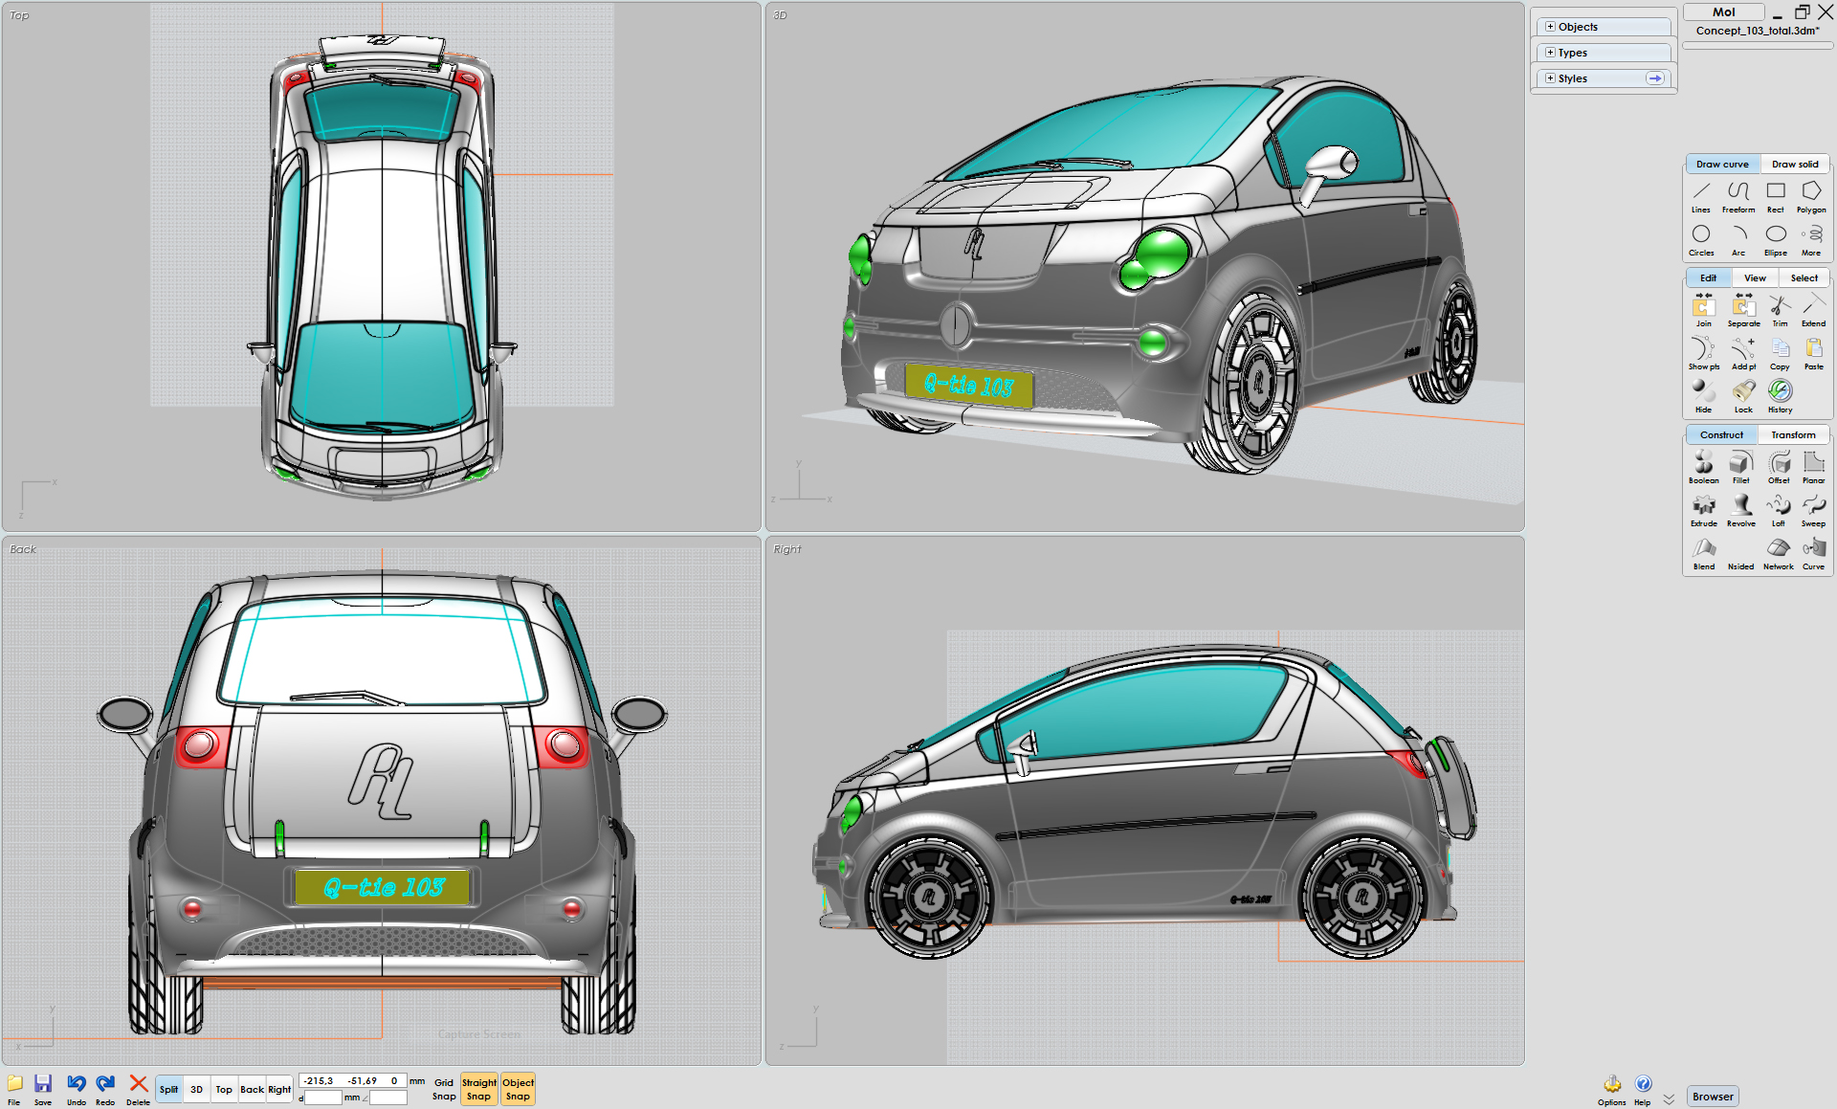This screenshot has width=1837, height=1109.
Task: Expand the Styles browser section
Action: click(1550, 78)
